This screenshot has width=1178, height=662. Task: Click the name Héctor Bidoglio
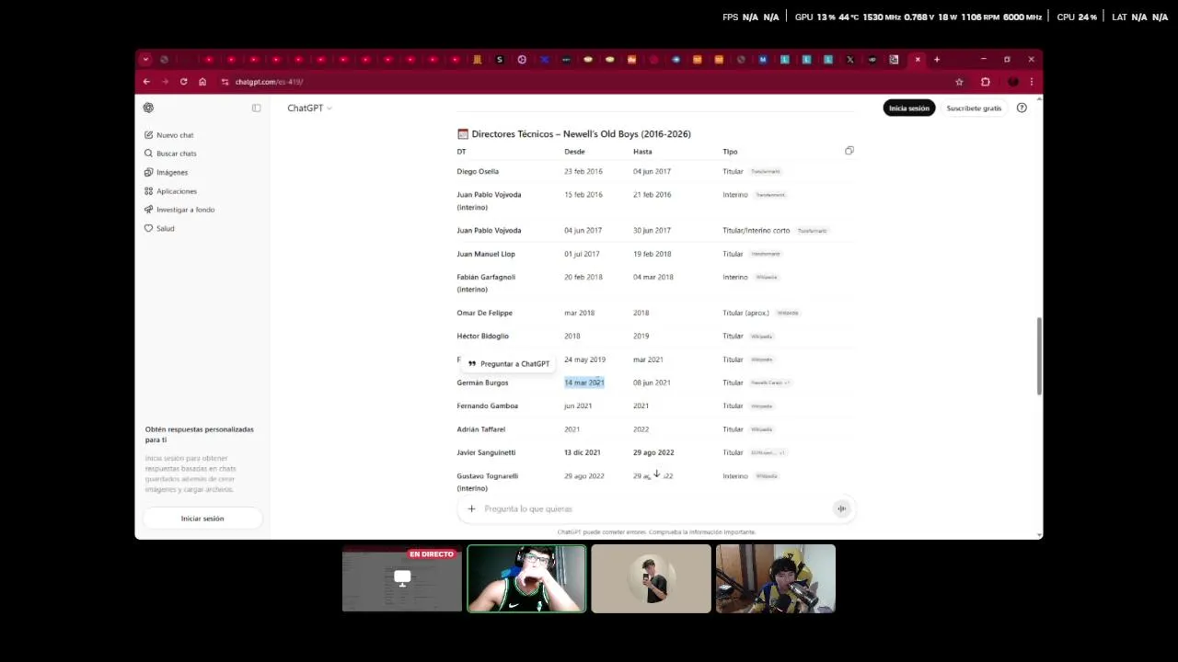tap(482, 337)
